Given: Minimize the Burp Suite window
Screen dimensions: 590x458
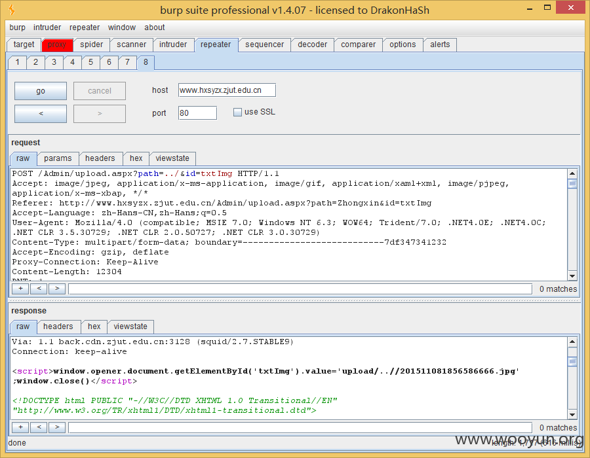Looking at the screenshot, I should point(530,9).
